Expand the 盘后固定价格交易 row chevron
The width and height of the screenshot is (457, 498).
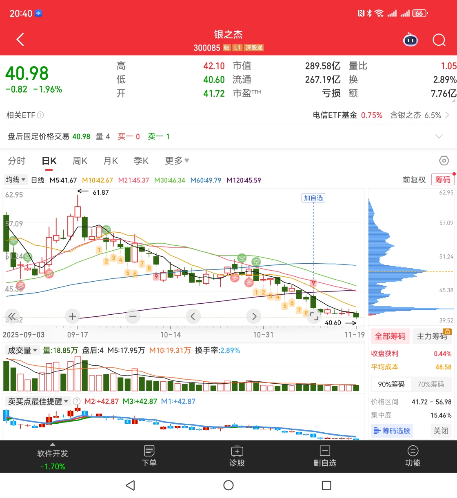439,136
